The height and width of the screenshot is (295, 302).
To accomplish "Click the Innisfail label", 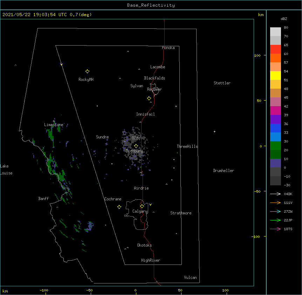I will tap(145, 114).
